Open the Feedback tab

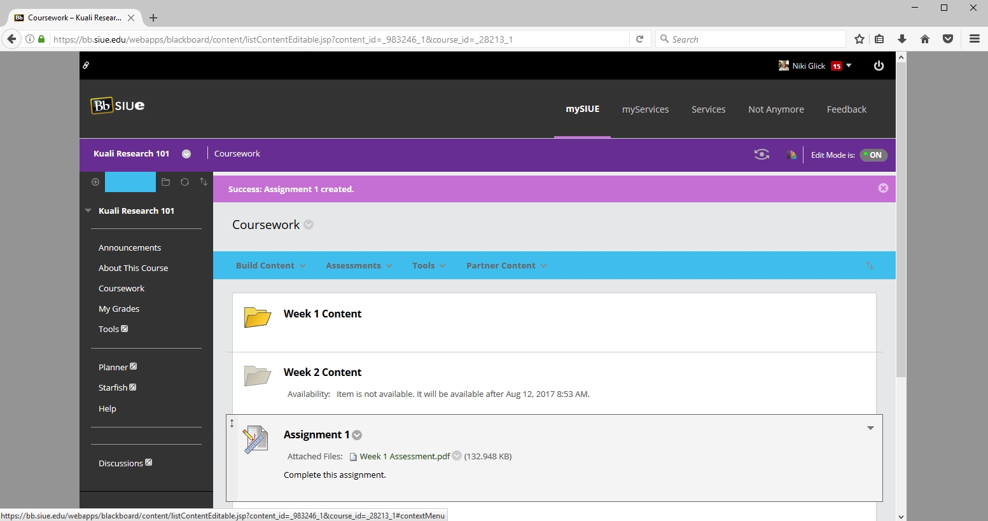tap(846, 109)
